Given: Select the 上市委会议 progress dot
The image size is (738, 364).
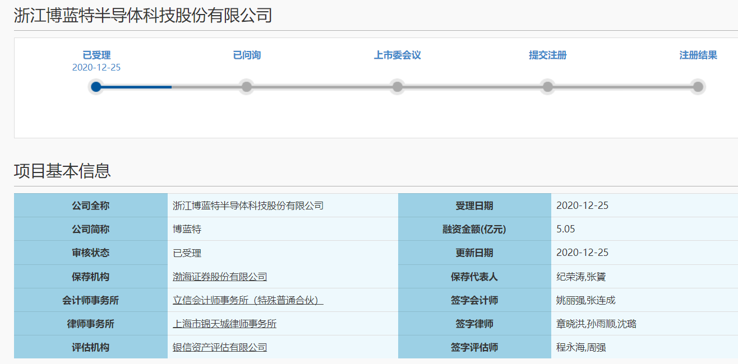Looking at the screenshot, I should point(397,87).
